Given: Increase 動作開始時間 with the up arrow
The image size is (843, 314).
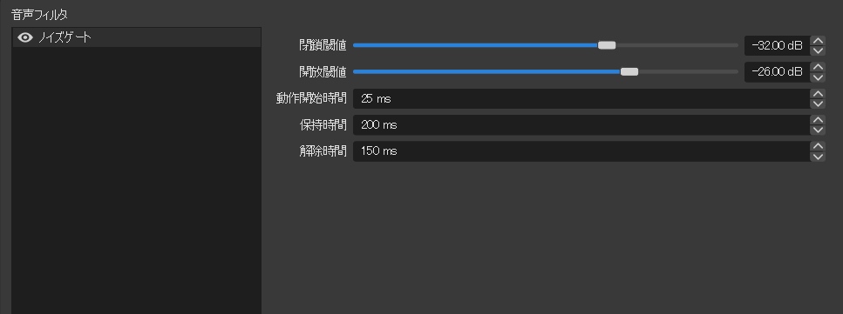Looking at the screenshot, I should pos(818,93).
